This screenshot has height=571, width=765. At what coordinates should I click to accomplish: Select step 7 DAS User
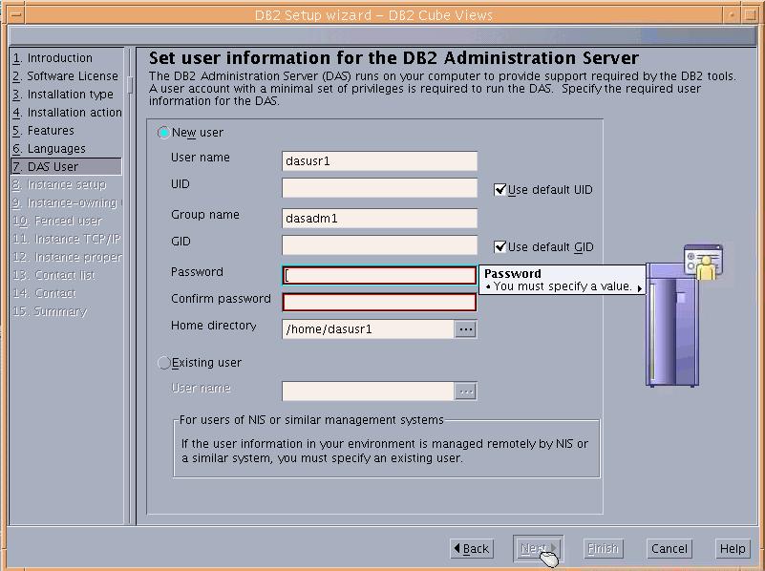click(66, 166)
